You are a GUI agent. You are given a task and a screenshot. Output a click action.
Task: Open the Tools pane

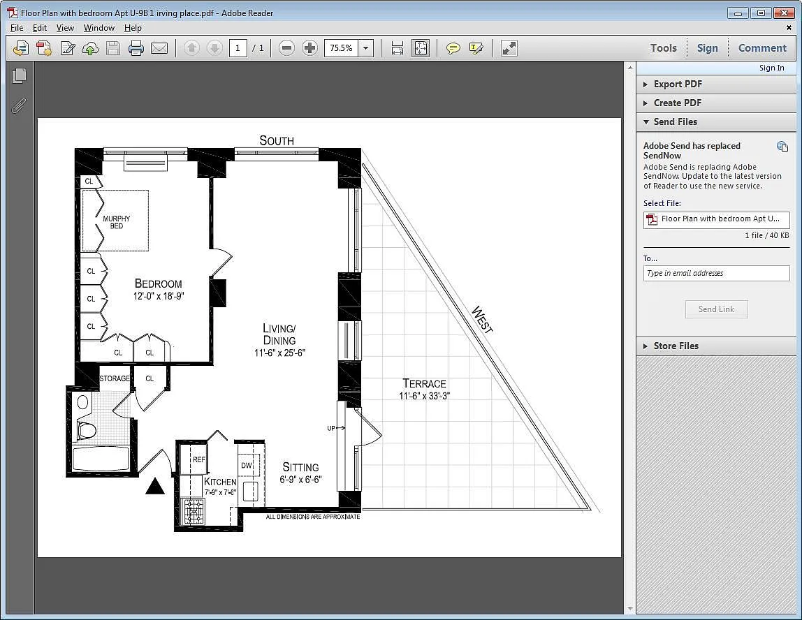(x=663, y=48)
